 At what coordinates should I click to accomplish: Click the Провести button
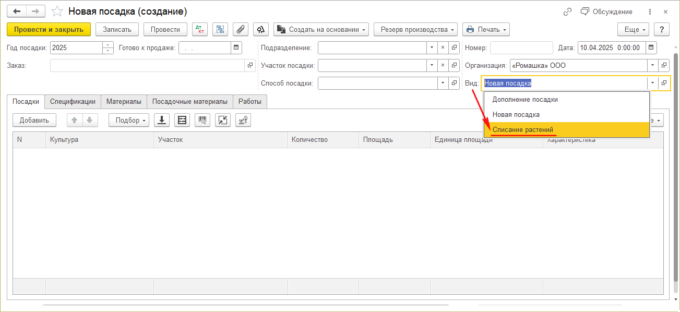[x=165, y=30]
